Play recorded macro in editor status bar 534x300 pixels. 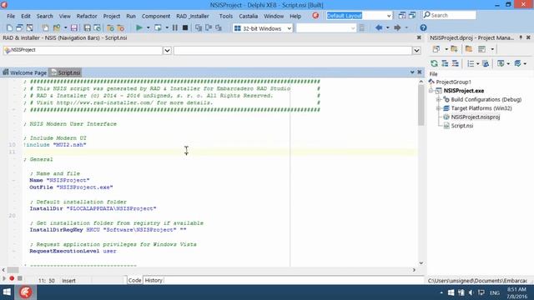click(3, 278)
